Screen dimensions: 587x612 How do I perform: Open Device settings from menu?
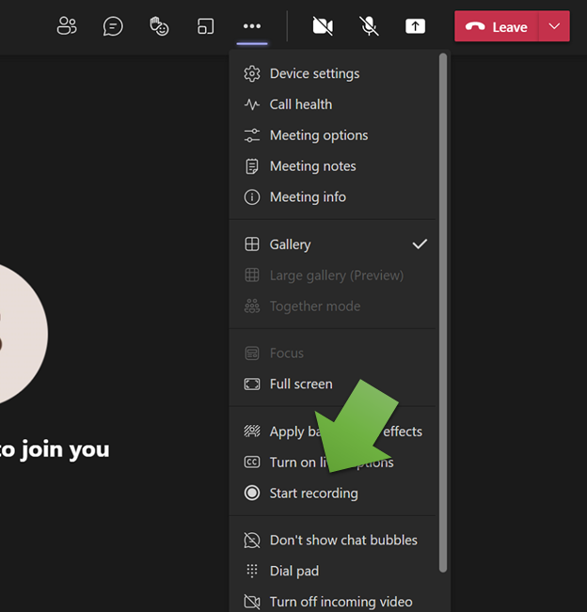(x=333, y=73)
